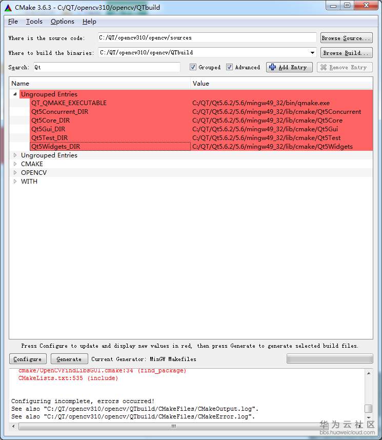The image size is (382, 440).
Task: Click the plus icon on Add Entry
Action: 272,67
